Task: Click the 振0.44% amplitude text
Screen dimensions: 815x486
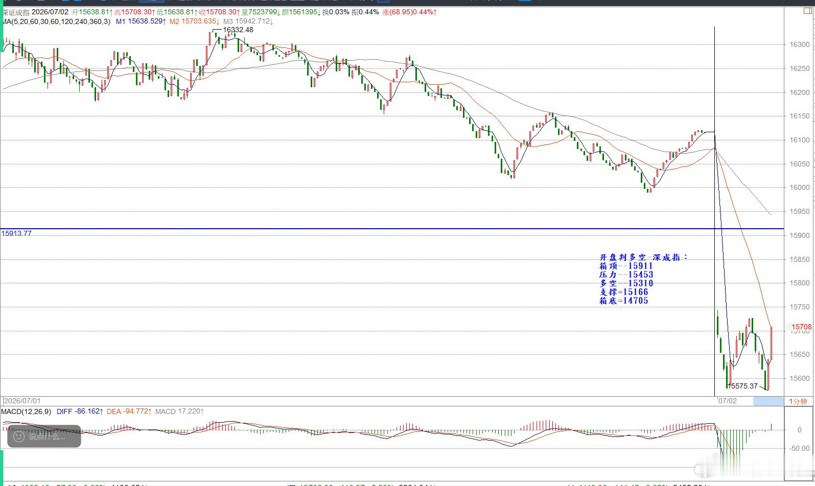Action: coord(365,12)
